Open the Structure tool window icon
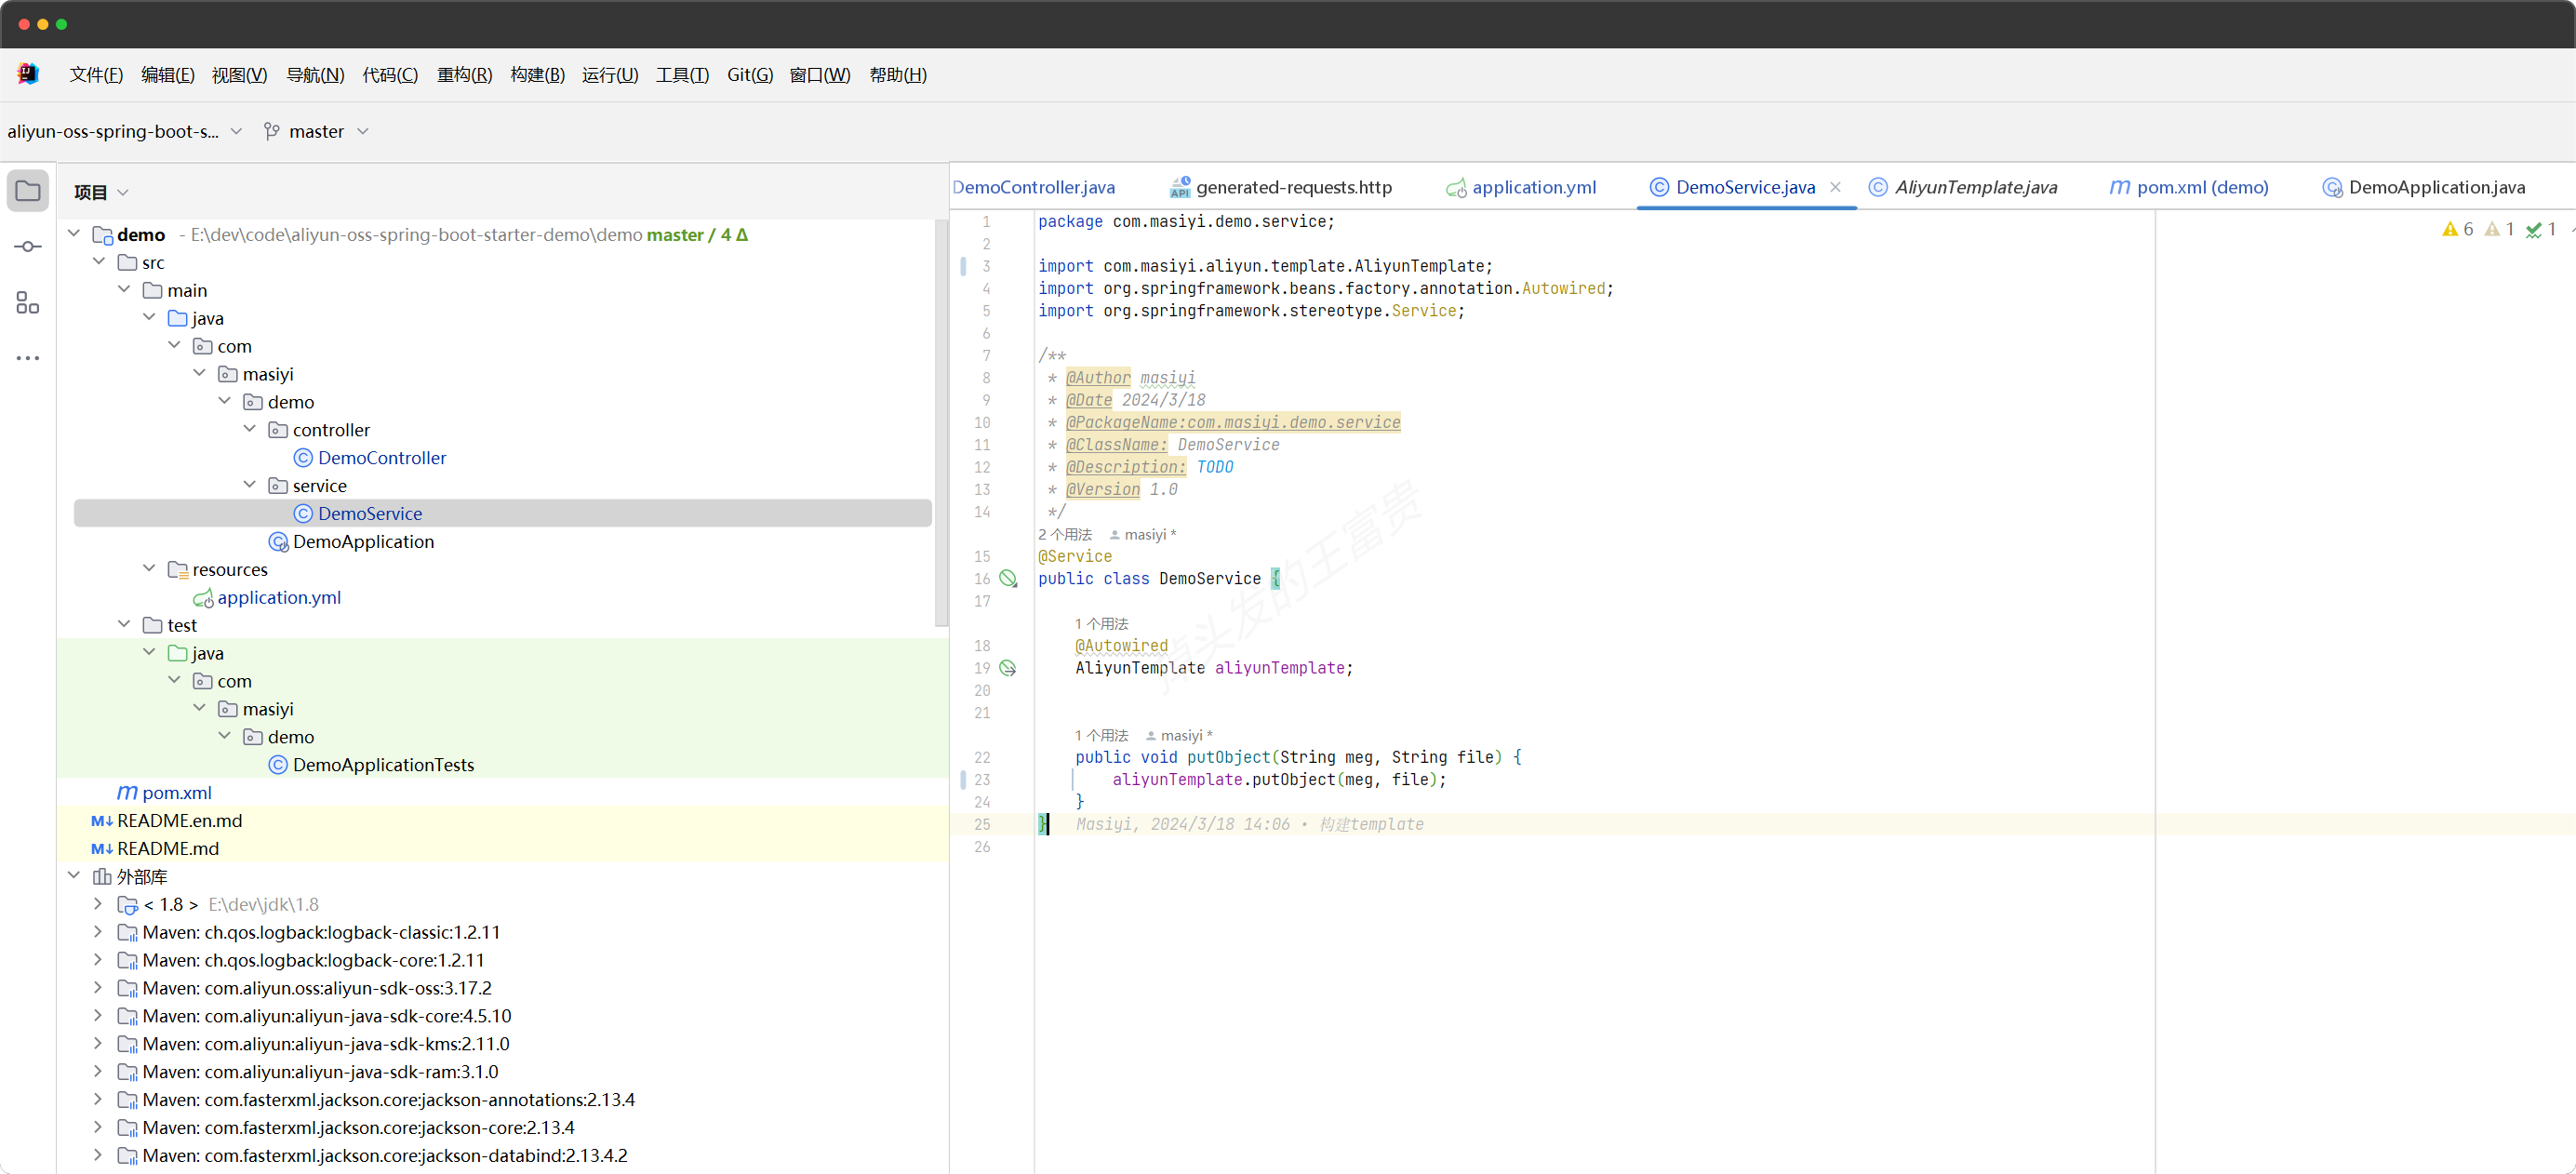The width and height of the screenshot is (2576, 1174). 28,302
